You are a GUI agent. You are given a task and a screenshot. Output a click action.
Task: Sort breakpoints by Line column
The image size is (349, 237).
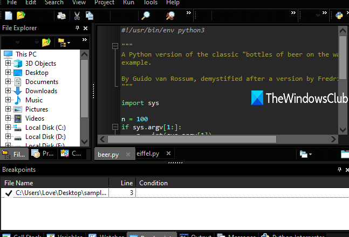[122, 183]
